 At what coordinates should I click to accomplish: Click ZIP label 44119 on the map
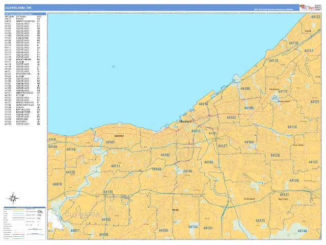[x=293, y=43]
